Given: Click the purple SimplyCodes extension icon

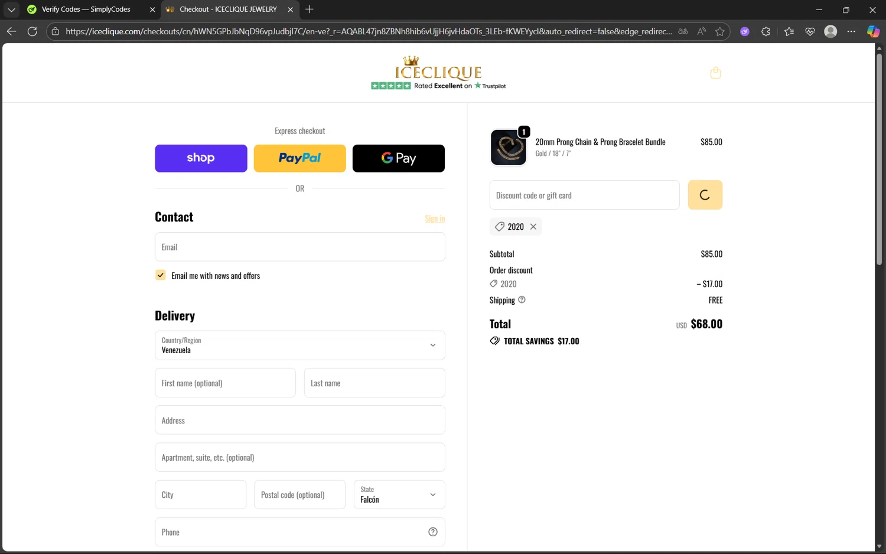Looking at the screenshot, I should (745, 31).
